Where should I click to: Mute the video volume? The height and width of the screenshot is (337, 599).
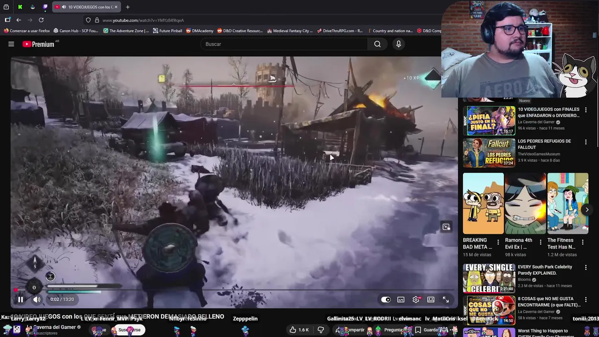[37, 300]
